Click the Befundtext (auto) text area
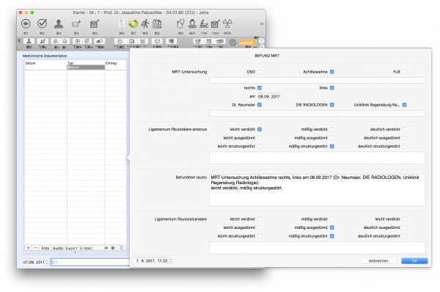 pyautogui.click(x=318, y=190)
